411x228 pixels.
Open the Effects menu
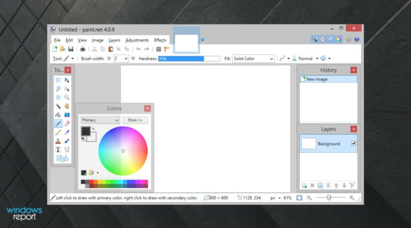point(160,40)
